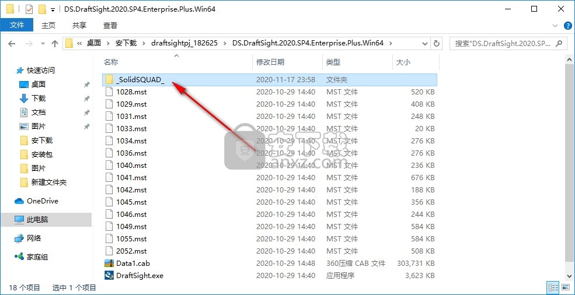Select the 1033.mst file icon
This screenshot has width=575, height=295.
pos(109,129)
